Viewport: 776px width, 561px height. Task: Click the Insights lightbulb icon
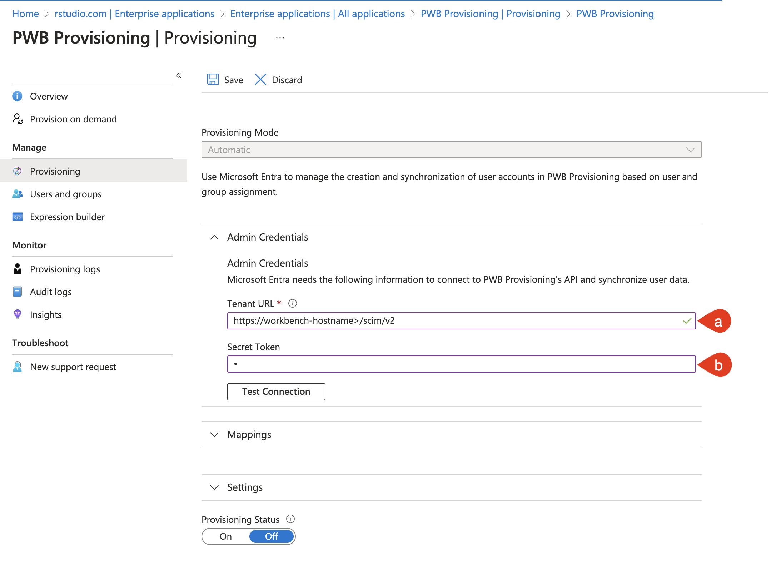click(17, 314)
